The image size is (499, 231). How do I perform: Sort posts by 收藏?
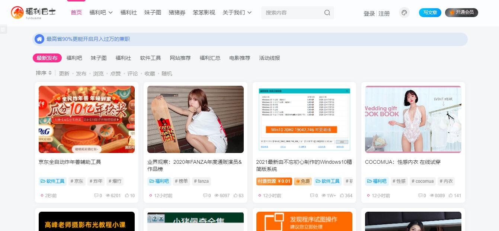[x=150, y=74]
